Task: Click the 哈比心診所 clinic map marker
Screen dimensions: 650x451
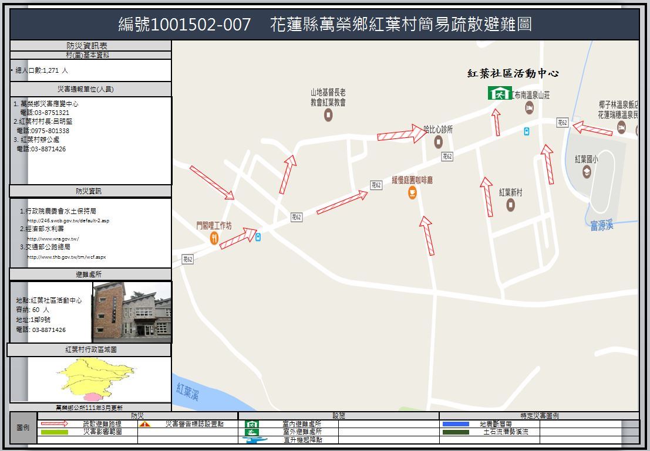Action: point(438,141)
